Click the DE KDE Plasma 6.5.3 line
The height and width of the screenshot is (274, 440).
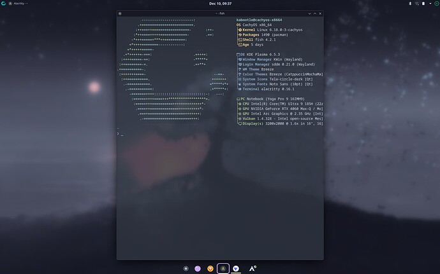point(258,55)
